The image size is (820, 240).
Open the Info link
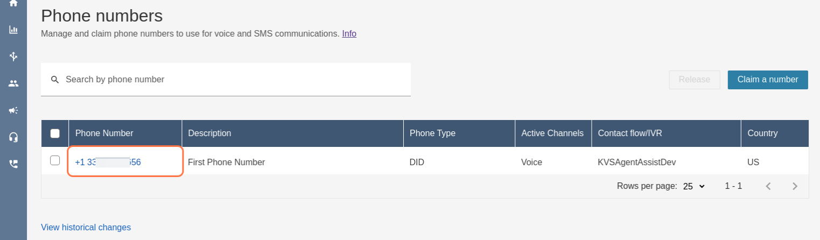349,33
